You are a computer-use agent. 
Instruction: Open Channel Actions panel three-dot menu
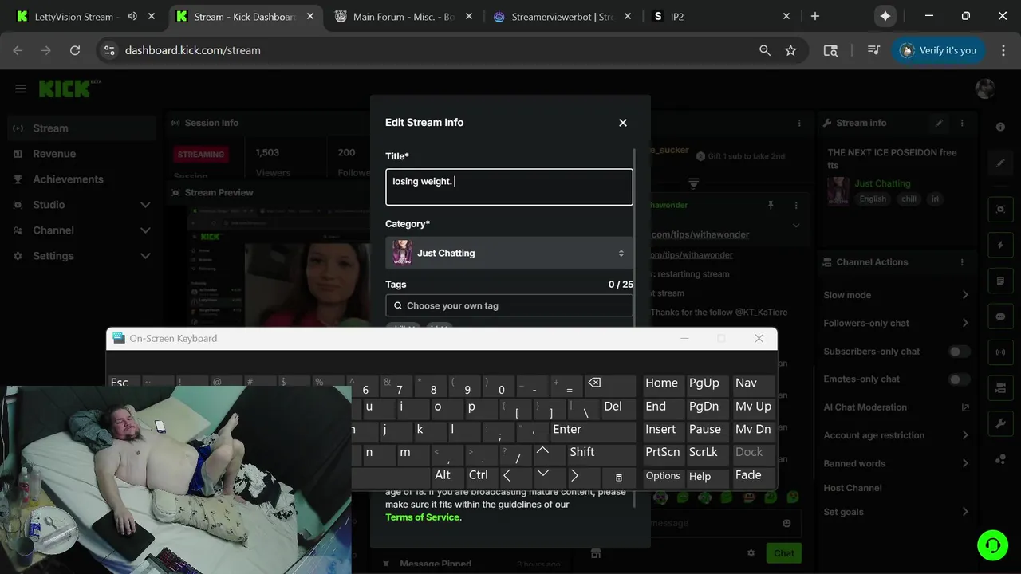962,262
